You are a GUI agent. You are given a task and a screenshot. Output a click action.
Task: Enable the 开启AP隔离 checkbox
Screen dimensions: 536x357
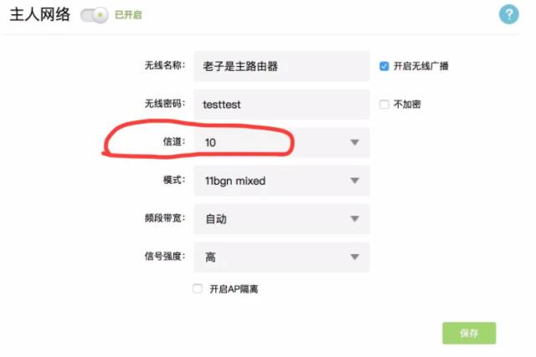tap(198, 288)
